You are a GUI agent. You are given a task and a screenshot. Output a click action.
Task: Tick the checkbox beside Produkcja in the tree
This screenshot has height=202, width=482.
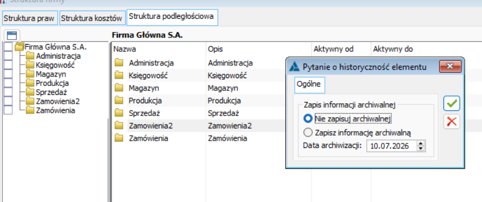click(8, 83)
